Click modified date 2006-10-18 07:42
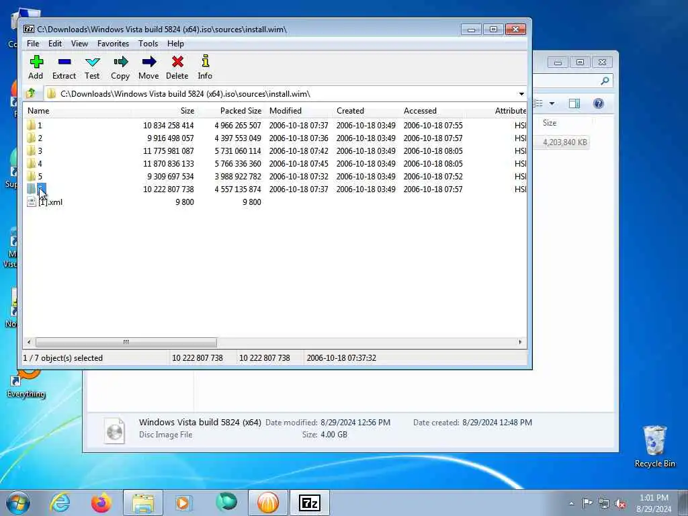The image size is (688, 516). pos(298,150)
